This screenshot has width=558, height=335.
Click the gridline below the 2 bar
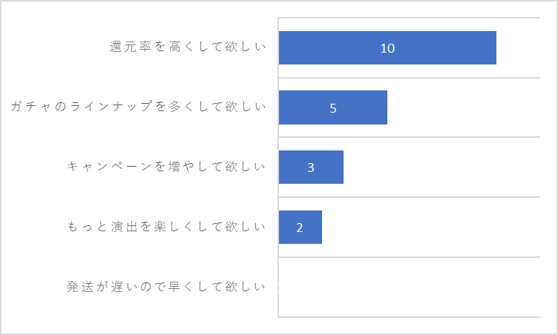[410, 256]
